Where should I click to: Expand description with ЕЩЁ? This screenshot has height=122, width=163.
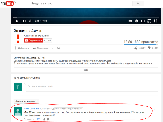[86, 70]
